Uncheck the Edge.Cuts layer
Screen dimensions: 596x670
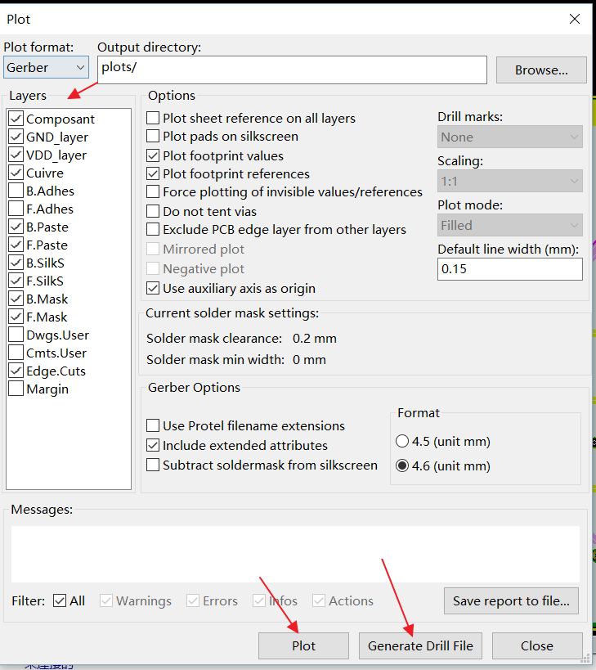tap(16, 371)
